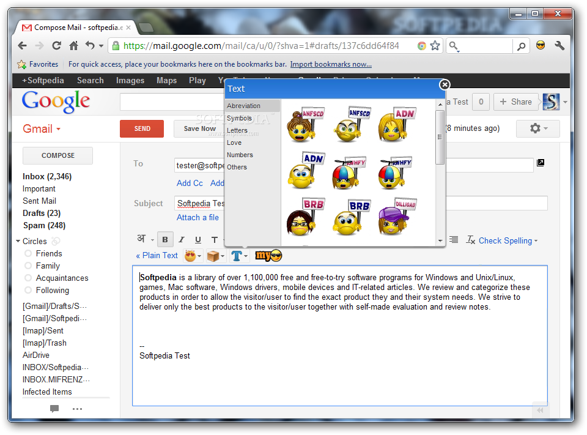587x435 pixels.
Task: Open the navigation history dropdown arrow
Action: 101,46
